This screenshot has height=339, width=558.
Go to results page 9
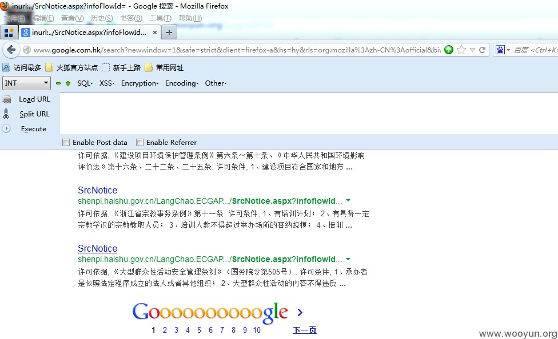[x=245, y=330]
